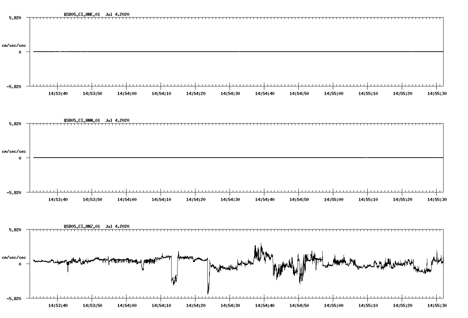
Task: Click time label 14:54:50 under HNN plot
Action: click(x=299, y=200)
